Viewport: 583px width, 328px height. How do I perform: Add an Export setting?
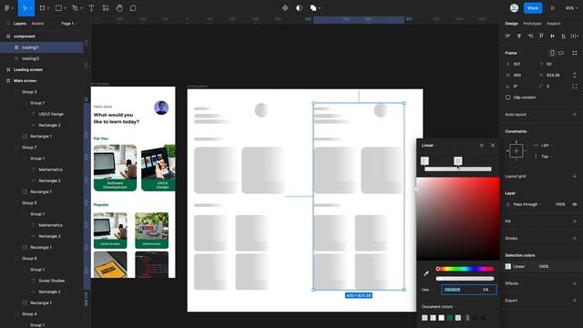pos(575,301)
